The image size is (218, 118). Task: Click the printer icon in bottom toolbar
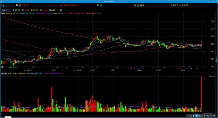tap(191, 116)
